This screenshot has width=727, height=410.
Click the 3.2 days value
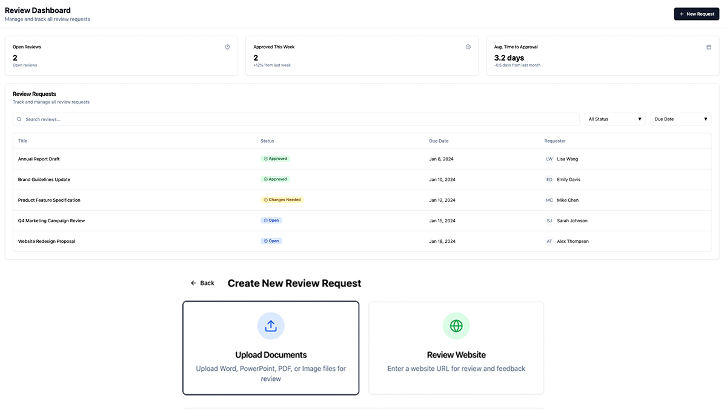click(x=509, y=58)
